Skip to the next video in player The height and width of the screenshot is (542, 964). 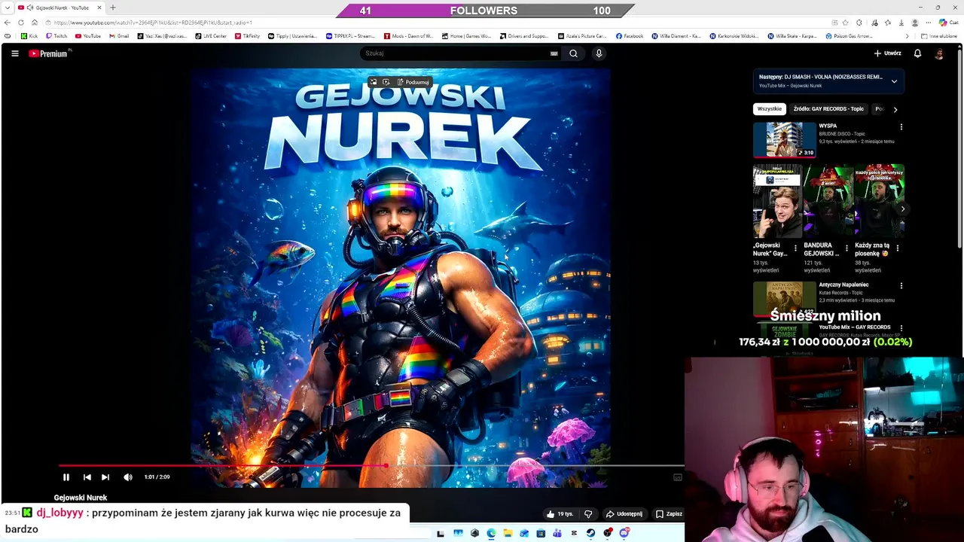pyautogui.click(x=105, y=477)
